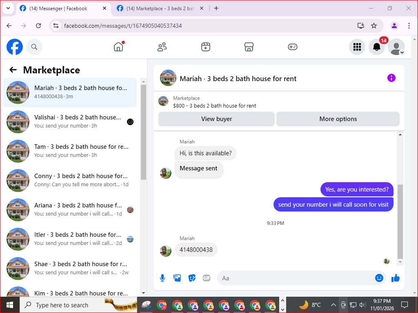Open Mariah conversation in chat list

pyautogui.click(x=70, y=93)
